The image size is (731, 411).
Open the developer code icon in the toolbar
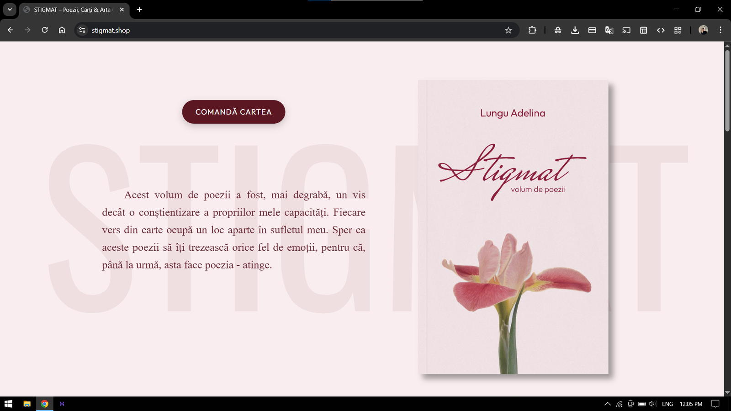click(661, 30)
